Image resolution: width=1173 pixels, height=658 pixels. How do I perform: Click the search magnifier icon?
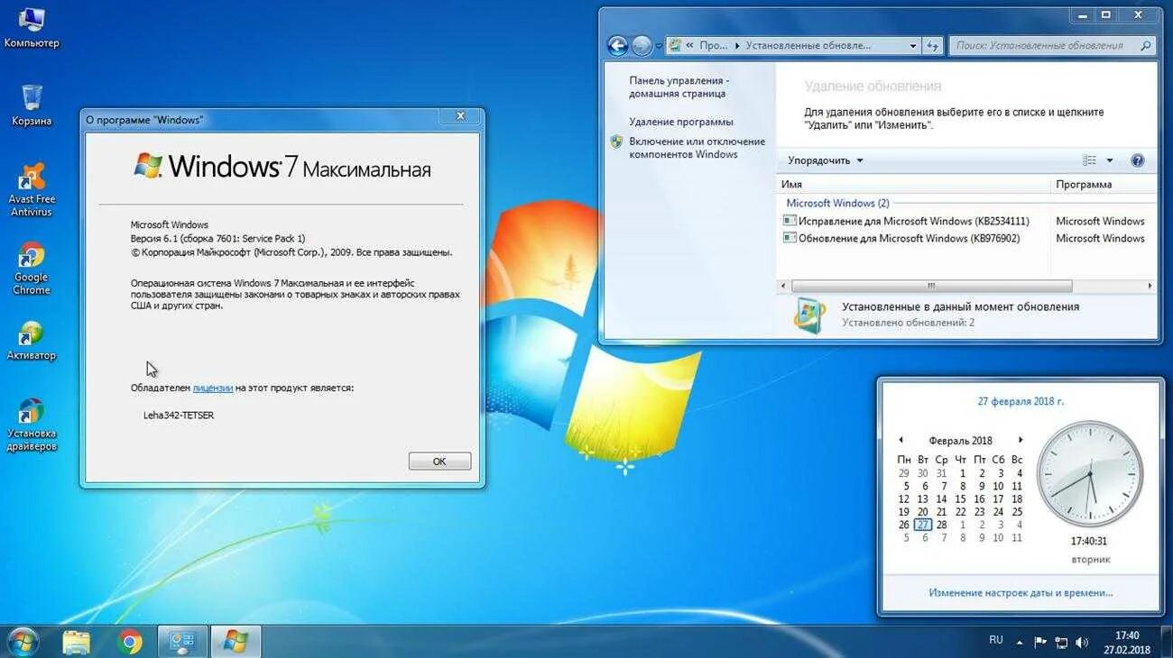[1145, 45]
